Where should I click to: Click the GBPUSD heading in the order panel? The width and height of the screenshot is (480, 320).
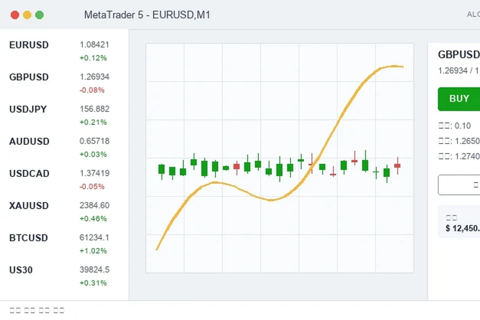(459, 54)
